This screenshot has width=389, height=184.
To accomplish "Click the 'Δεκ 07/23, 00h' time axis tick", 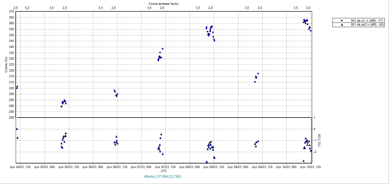I will pyautogui.click(x=141, y=167).
